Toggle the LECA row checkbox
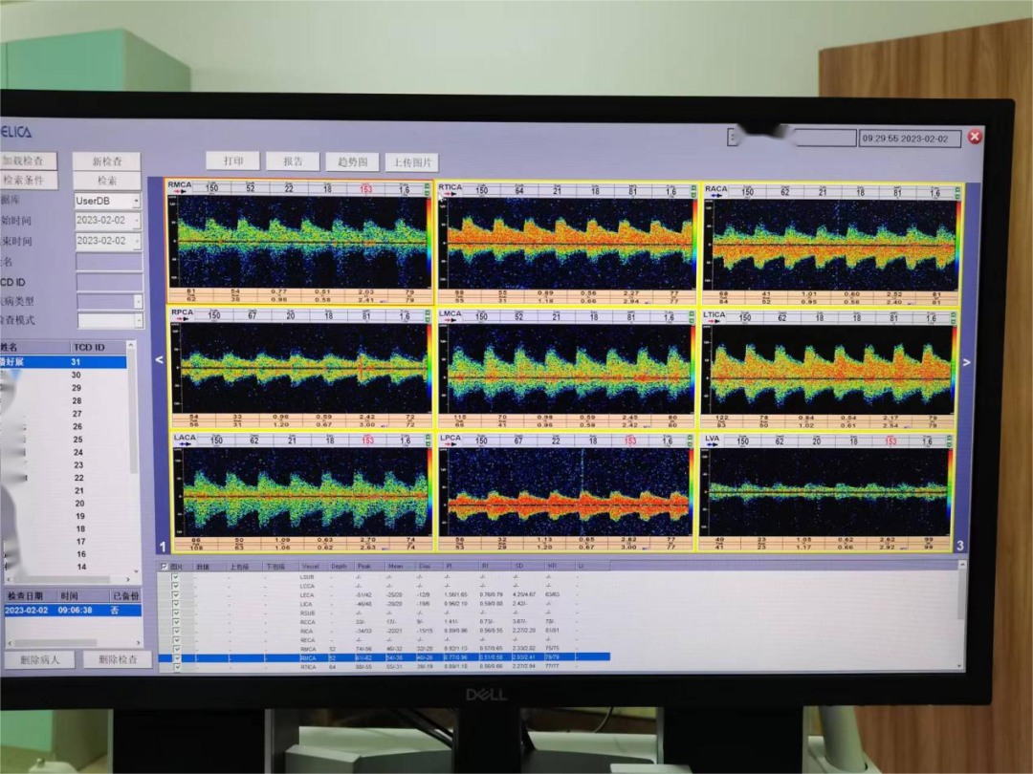 click(x=175, y=595)
